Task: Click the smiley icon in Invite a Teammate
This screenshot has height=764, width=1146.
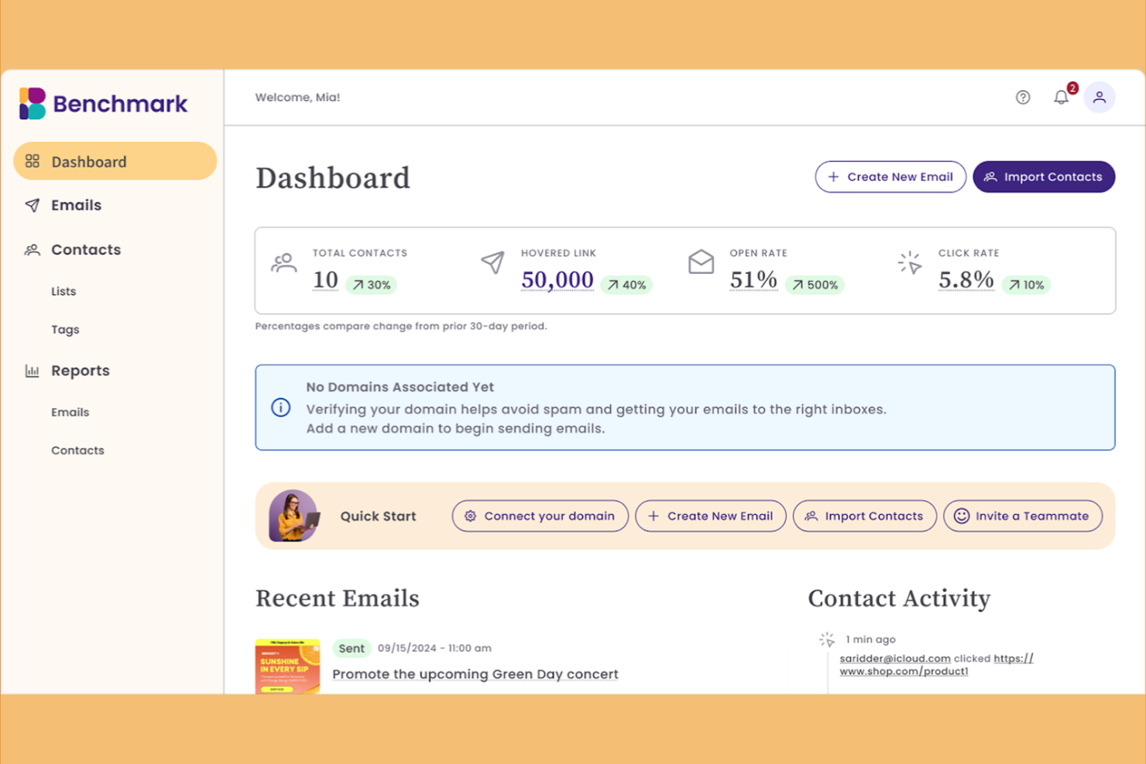Action: click(960, 516)
